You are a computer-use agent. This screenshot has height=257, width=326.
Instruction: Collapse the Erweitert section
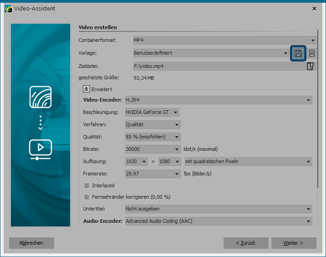[x=86, y=89]
